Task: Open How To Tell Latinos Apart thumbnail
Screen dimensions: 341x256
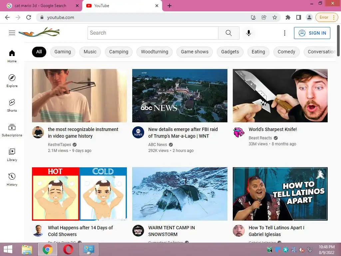Action: (280, 194)
